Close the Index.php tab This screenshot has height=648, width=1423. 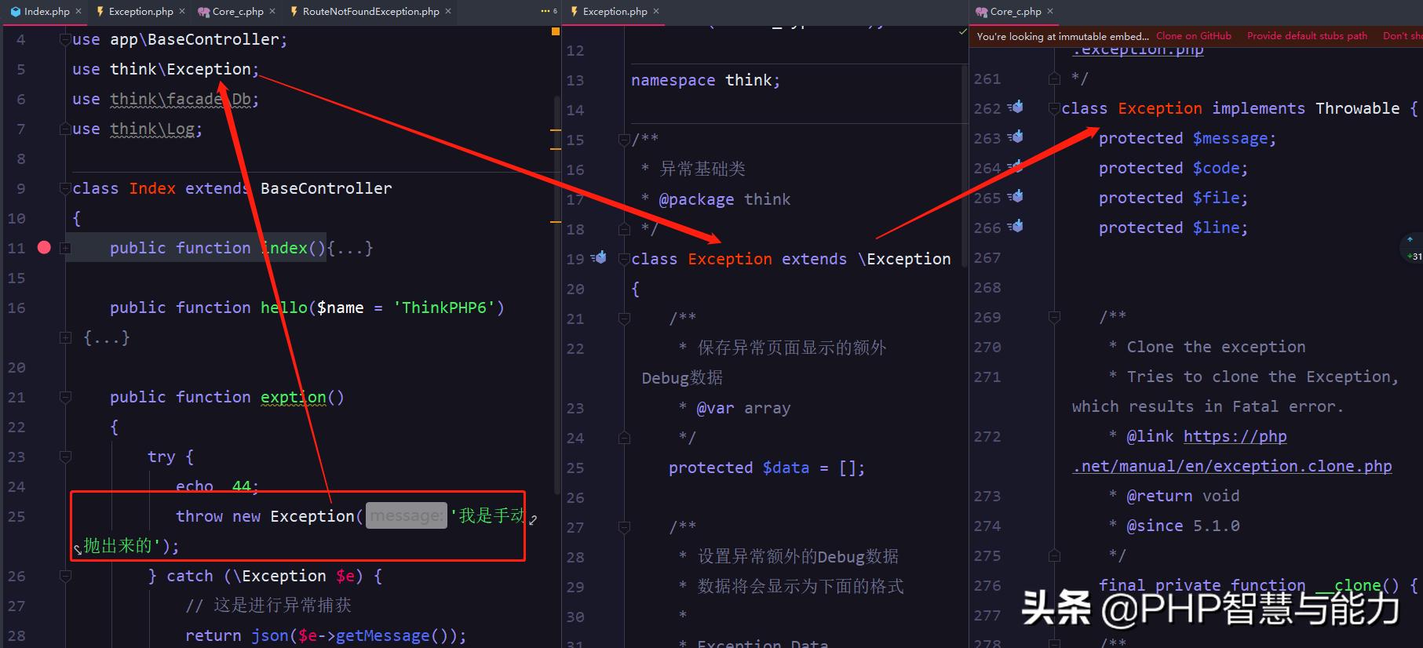(78, 11)
